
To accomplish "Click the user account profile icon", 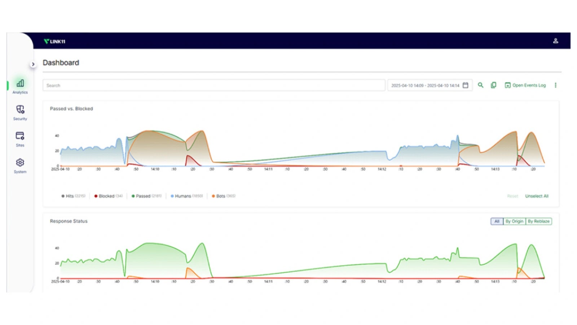I will point(555,41).
